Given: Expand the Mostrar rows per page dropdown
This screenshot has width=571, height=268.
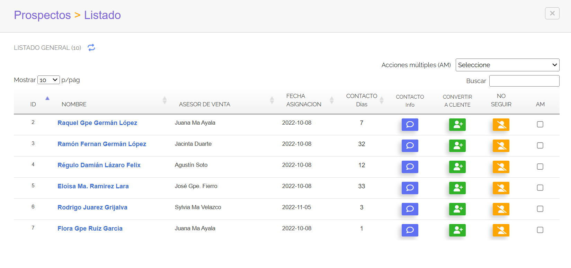Looking at the screenshot, I should [x=48, y=80].
